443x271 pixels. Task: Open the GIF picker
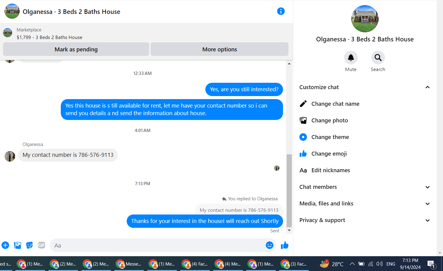click(x=41, y=245)
